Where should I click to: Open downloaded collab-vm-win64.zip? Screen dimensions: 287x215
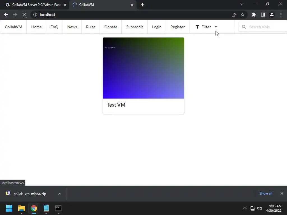pyautogui.click(x=30, y=194)
